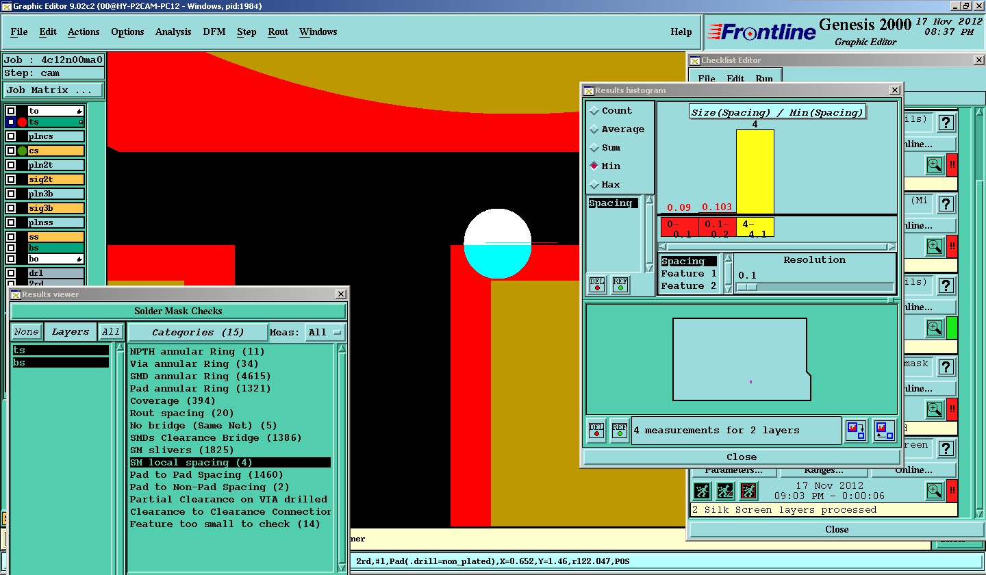Click histogram icon with arrow pointing left
Screen dimensions: 986x575
[x=883, y=431]
